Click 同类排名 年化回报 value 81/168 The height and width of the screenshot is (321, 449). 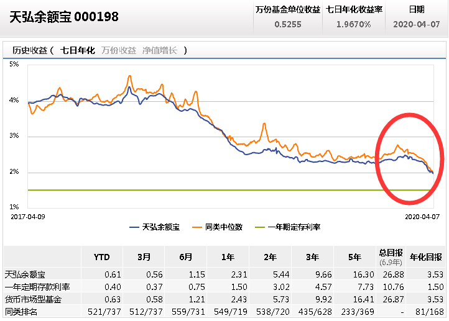coord(430,312)
